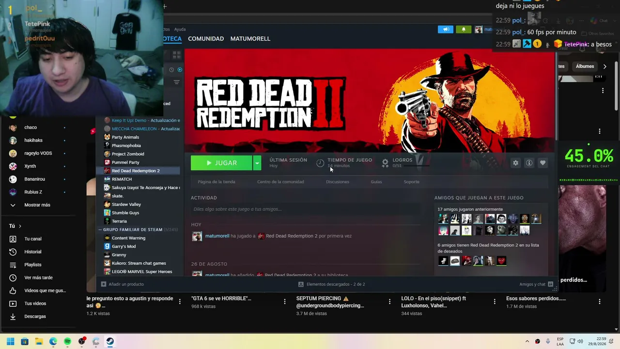Click the Tiempo de juego clock icon
This screenshot has height=349, width=620.
point(320,163)
